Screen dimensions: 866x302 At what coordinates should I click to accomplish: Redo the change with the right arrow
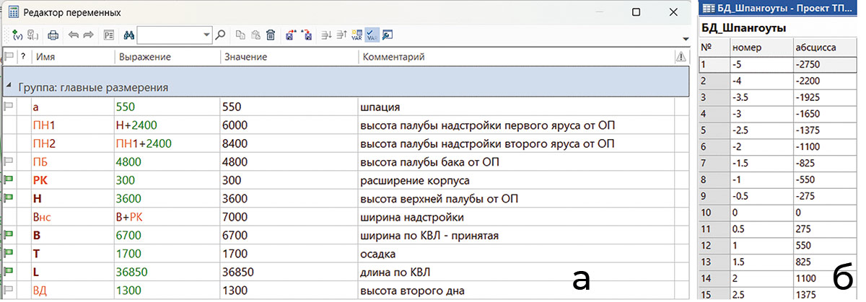88,35
